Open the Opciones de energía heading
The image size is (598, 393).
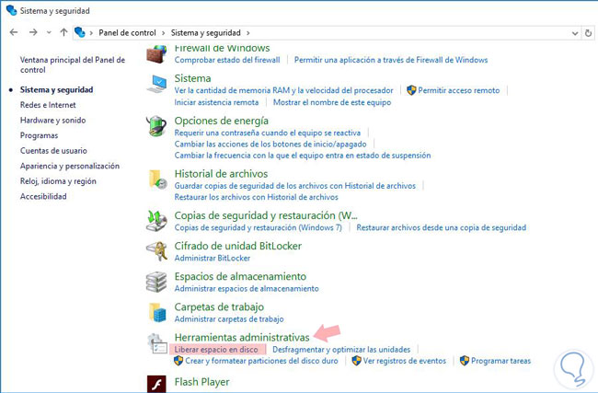tap(222, 121)
